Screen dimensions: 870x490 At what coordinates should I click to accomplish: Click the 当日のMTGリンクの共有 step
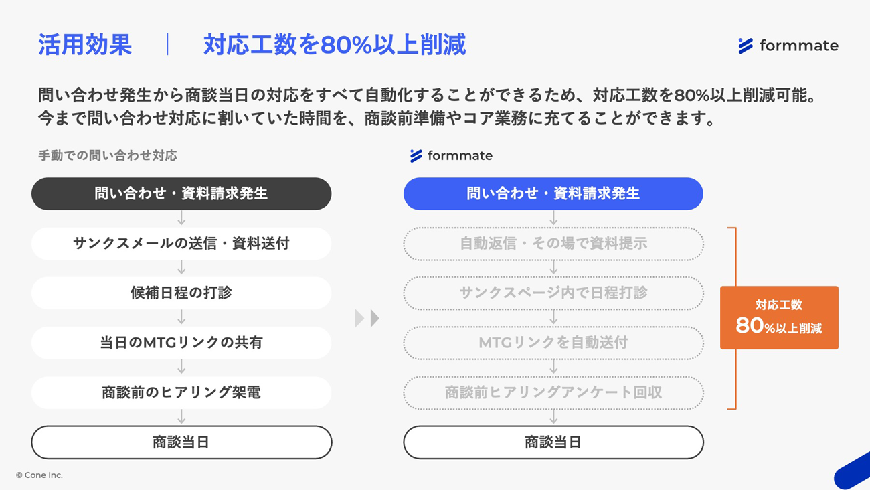click(x=181, y=343)
